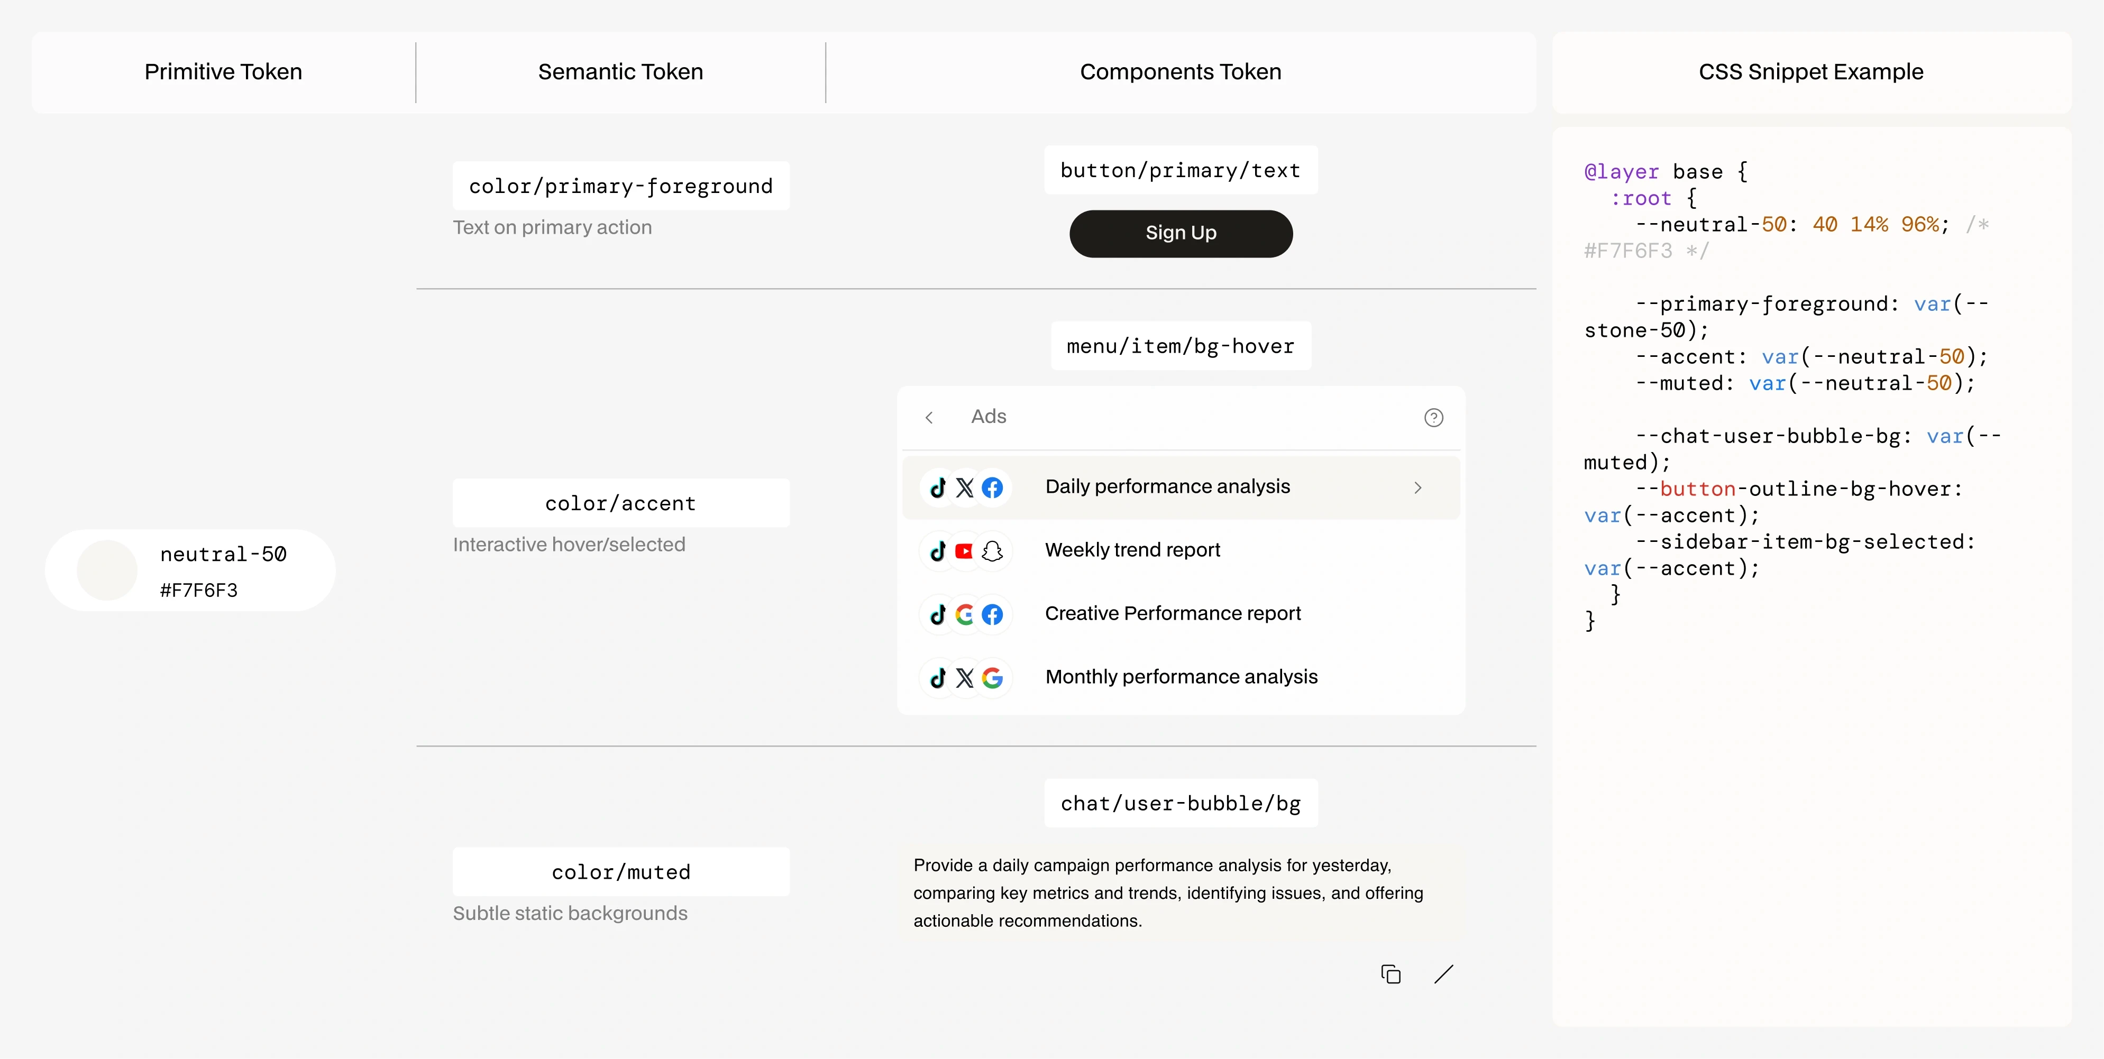Select the pencil edit icon at the bottom

1444,973
